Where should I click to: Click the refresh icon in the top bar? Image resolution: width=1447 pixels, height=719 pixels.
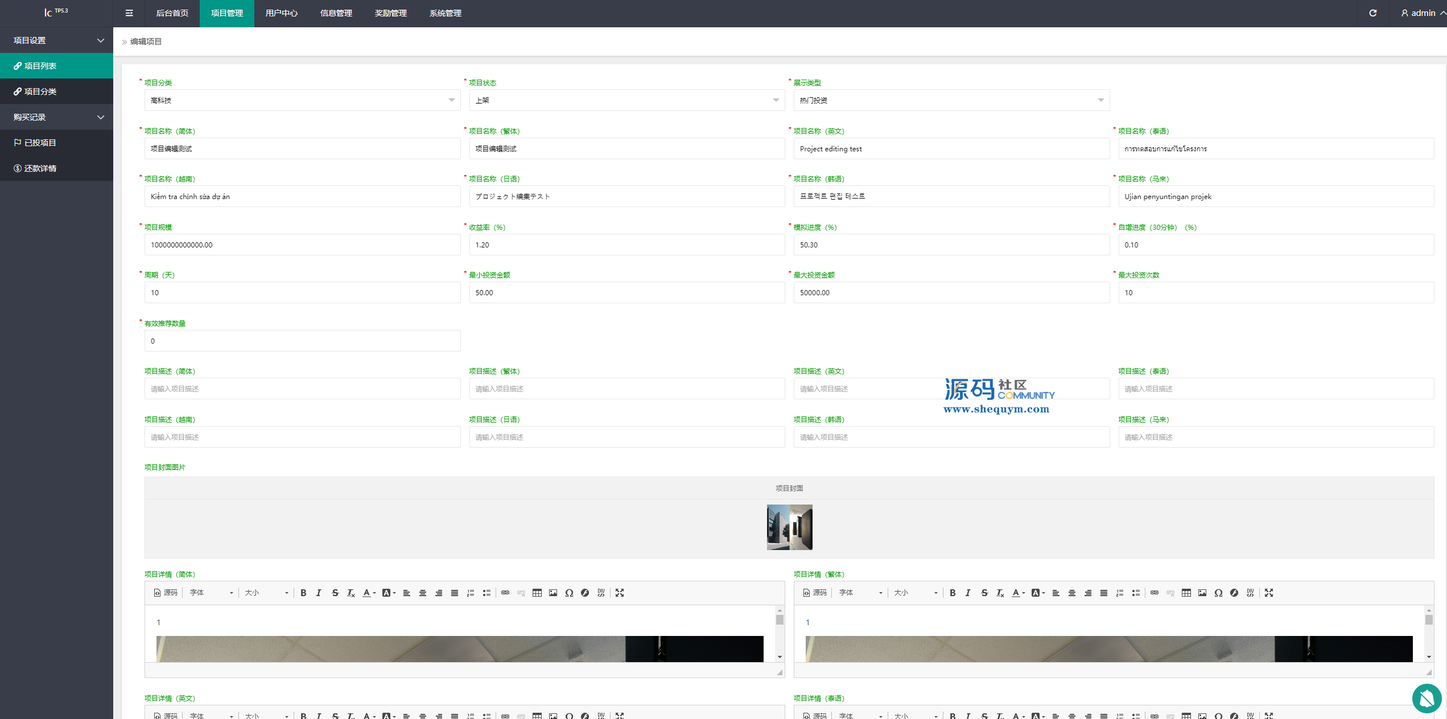(x=1373, y=13)
